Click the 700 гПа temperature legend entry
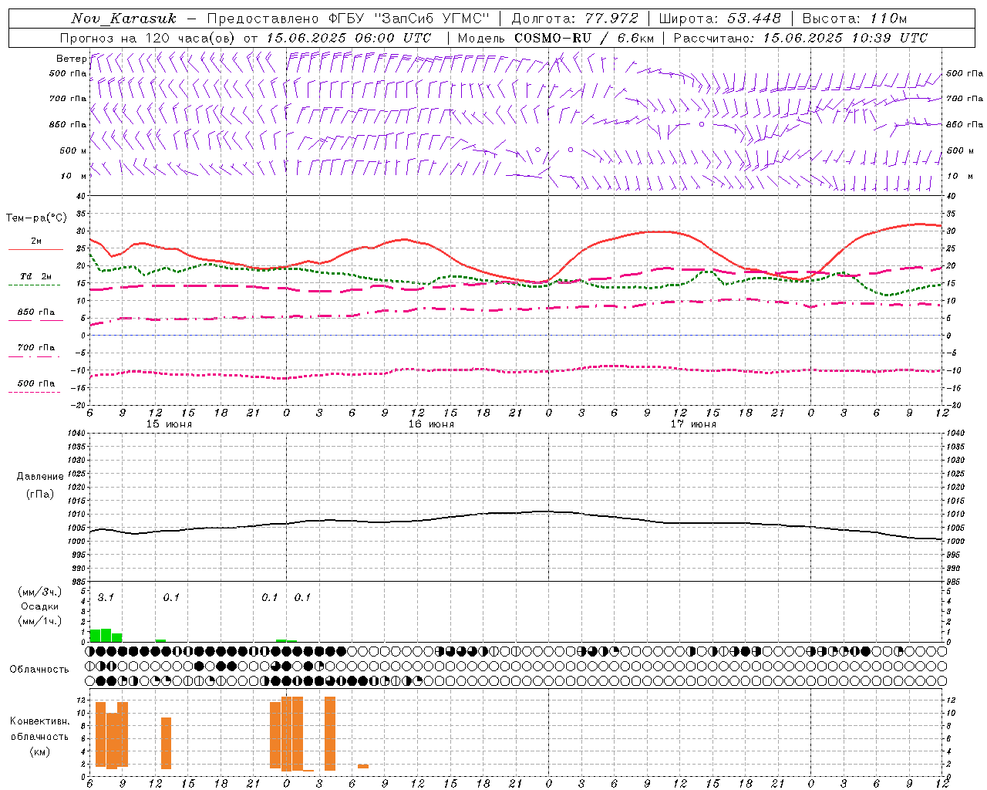This screenshot has height=790, width=987. 36,347
